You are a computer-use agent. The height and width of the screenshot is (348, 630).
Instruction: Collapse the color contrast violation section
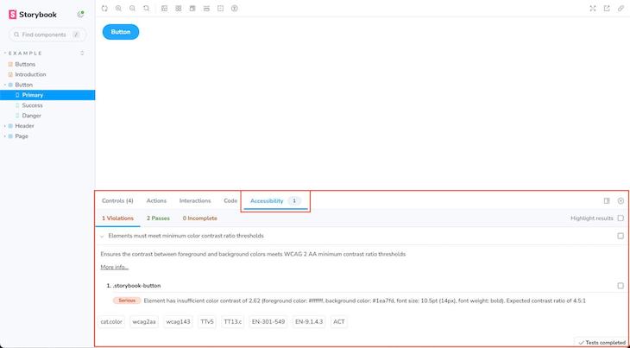102,235
